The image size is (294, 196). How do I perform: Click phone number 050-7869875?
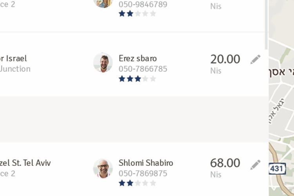point(143,173)
